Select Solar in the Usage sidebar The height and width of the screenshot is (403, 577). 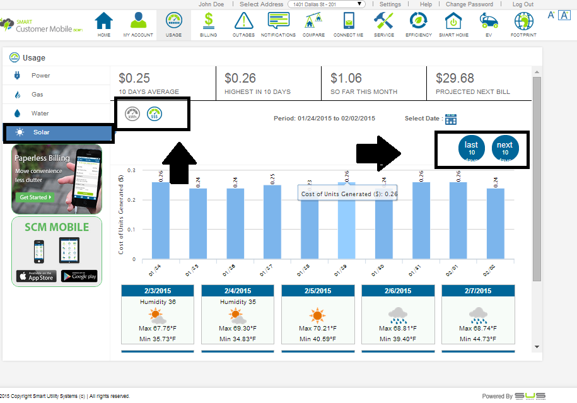coord(58,132)
